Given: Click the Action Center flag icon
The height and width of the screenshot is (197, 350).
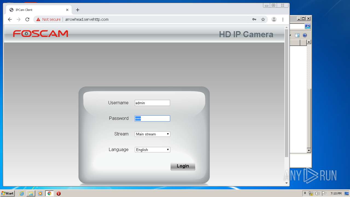Looking at the screenshot, I should pos(324,193).
